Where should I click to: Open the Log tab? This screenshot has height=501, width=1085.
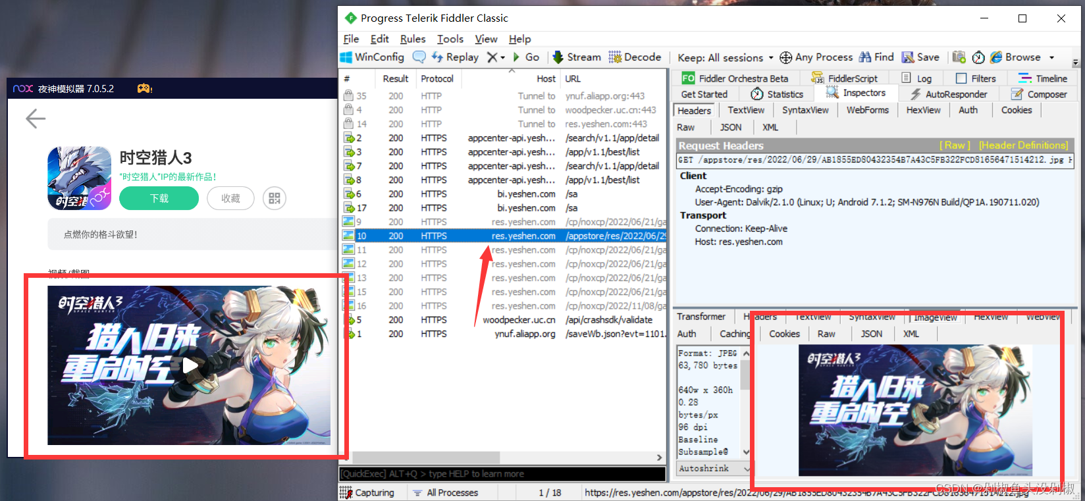point(917,78)
